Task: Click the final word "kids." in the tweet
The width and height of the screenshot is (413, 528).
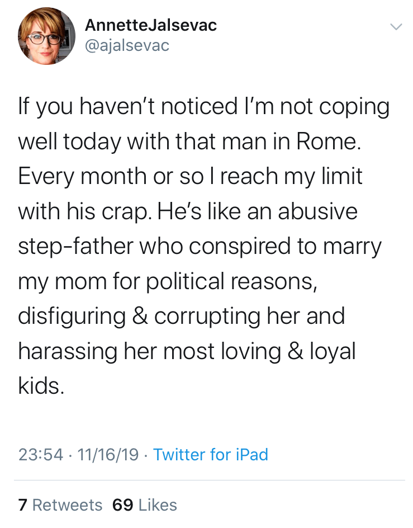Action: (x=41, y=386)
